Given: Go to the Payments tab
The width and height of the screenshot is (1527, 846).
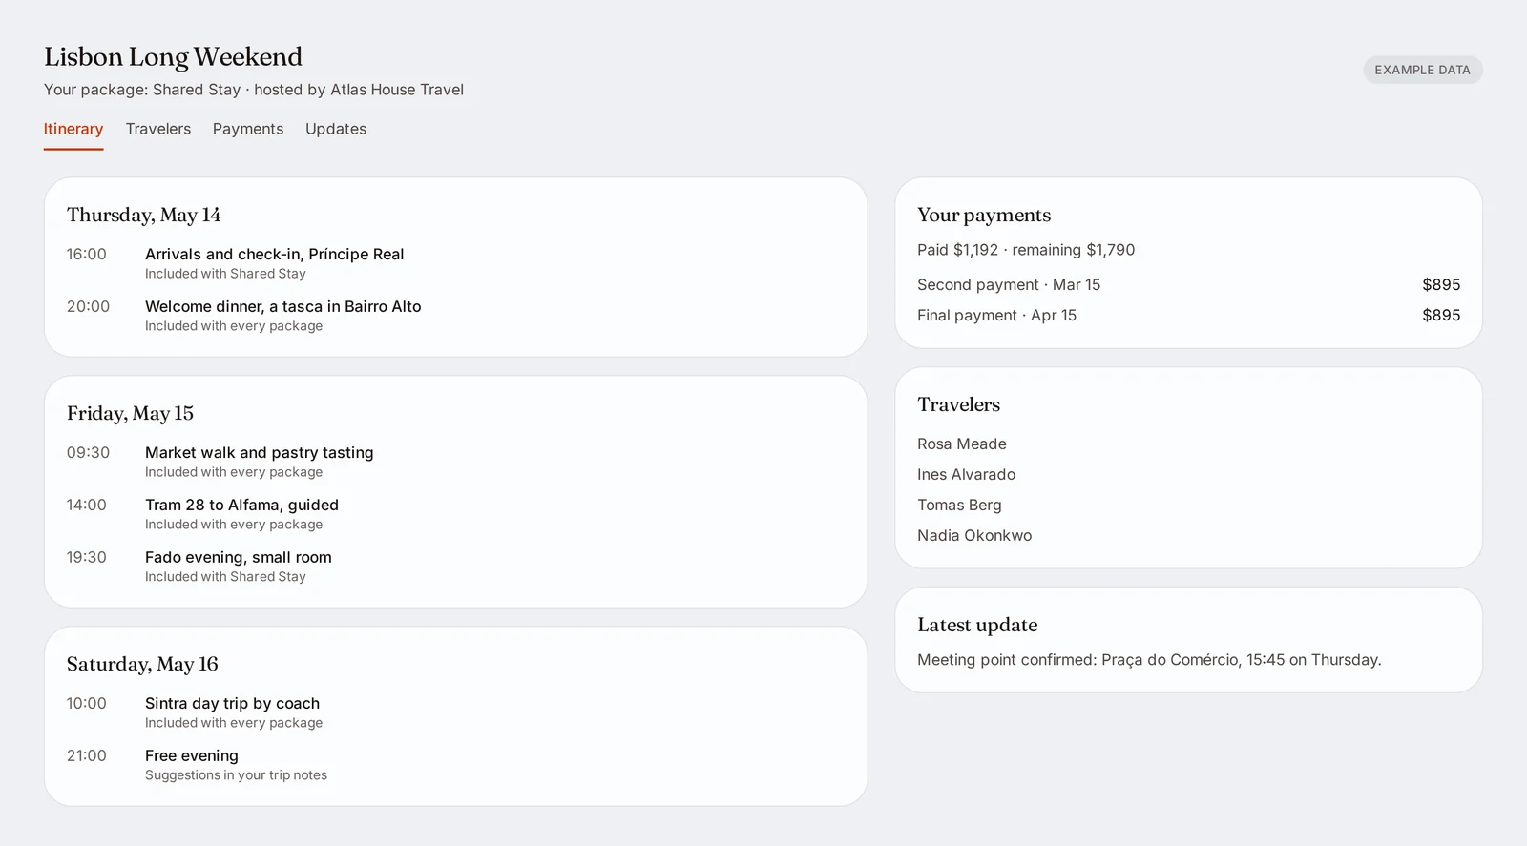Looking at the screenshot, I should point(248,129).
